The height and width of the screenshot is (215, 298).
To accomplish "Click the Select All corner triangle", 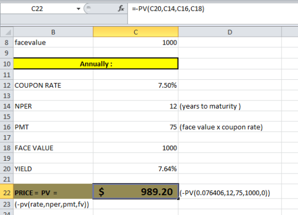I will point(7,32).
